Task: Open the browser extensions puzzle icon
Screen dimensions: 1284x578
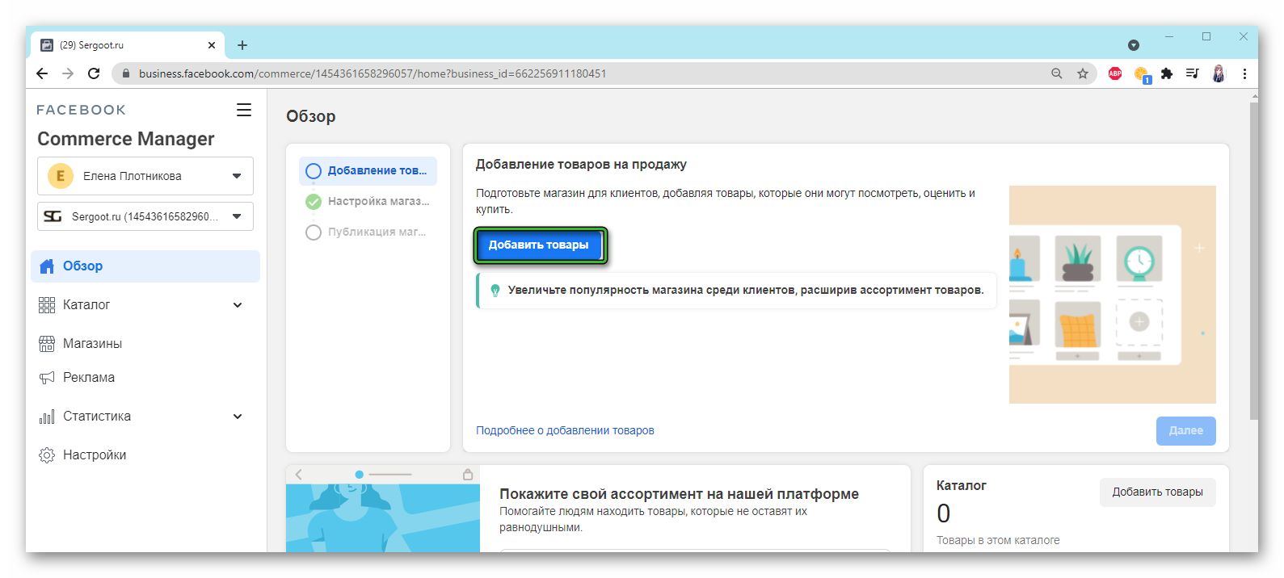Action: tap(1166, 73)
